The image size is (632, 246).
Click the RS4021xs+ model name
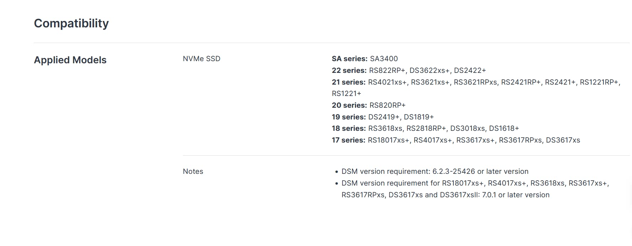click(x=387, y=82)
